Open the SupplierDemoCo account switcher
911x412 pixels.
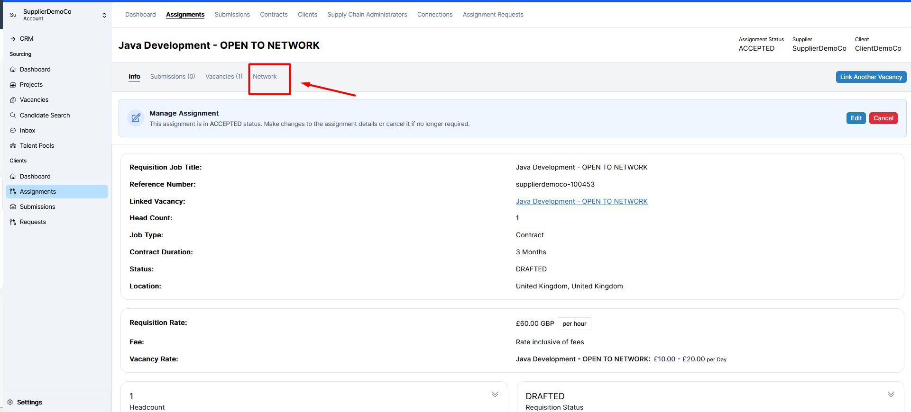pyautogui.click(x=104, y=15)
